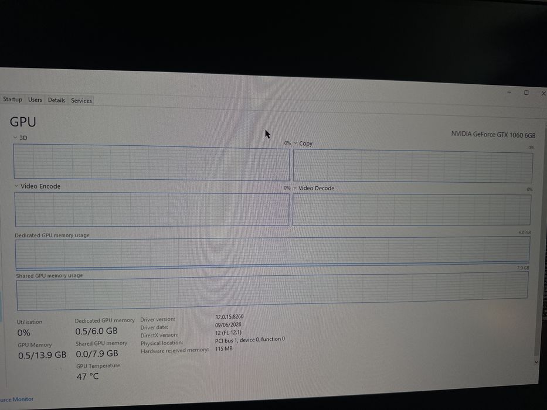Go to the Services tab
Screen dimensions: 547x410
(81, 100)
